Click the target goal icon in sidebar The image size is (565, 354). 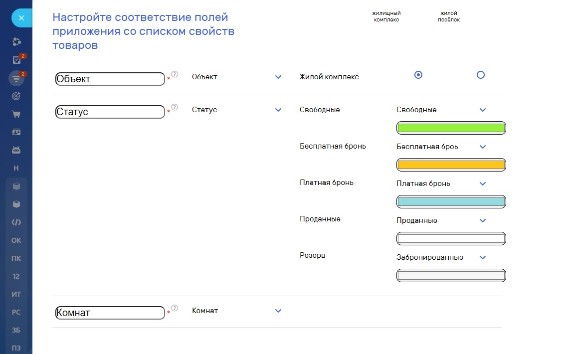[16, 96]
